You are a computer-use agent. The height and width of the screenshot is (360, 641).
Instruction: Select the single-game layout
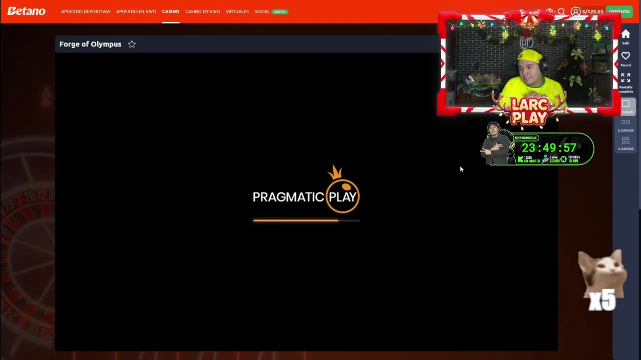pos(626,106)
